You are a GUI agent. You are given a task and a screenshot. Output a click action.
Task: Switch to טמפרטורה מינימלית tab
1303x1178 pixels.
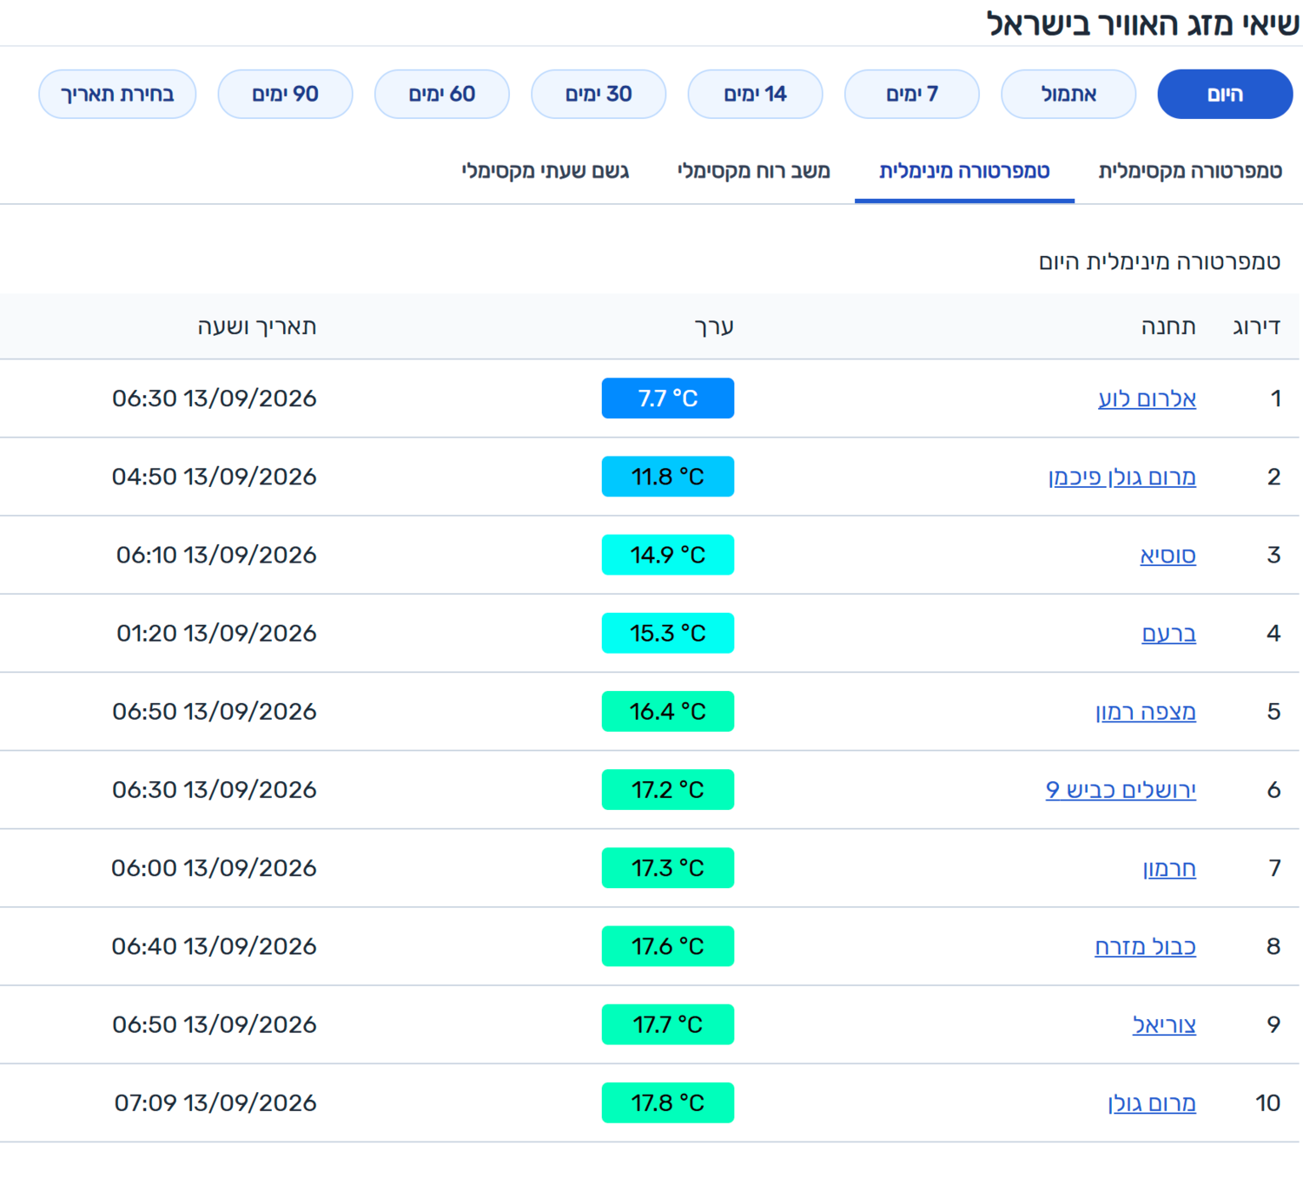964,171
